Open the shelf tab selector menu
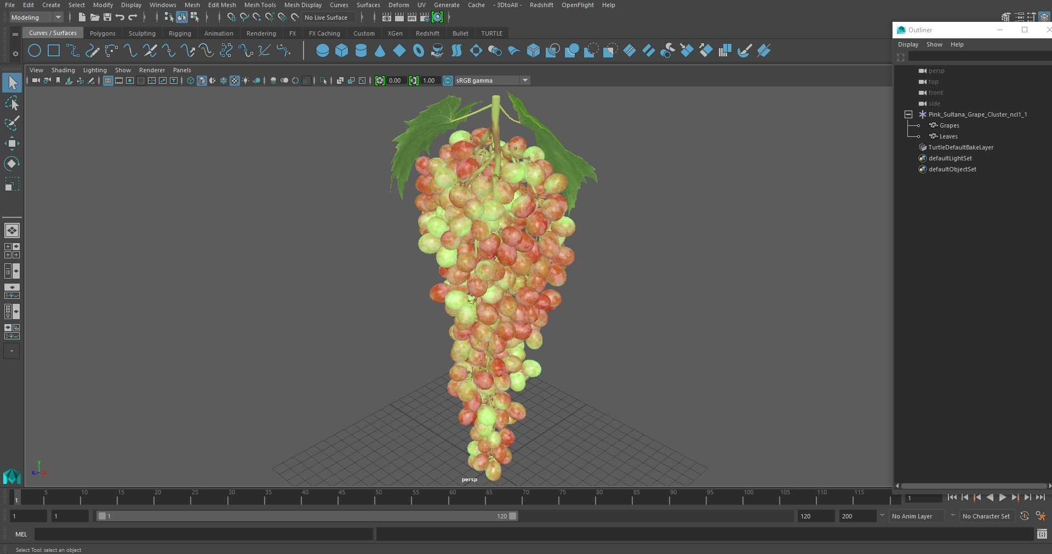 (15, 34)
